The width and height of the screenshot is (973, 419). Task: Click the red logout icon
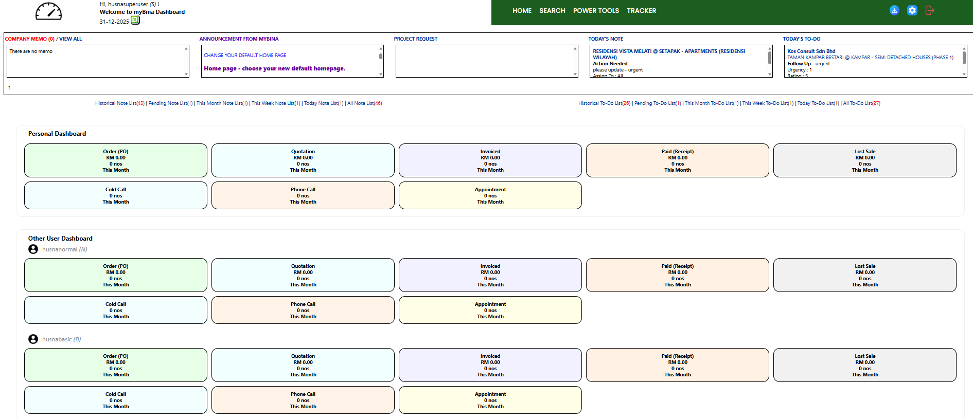(929, 10)
